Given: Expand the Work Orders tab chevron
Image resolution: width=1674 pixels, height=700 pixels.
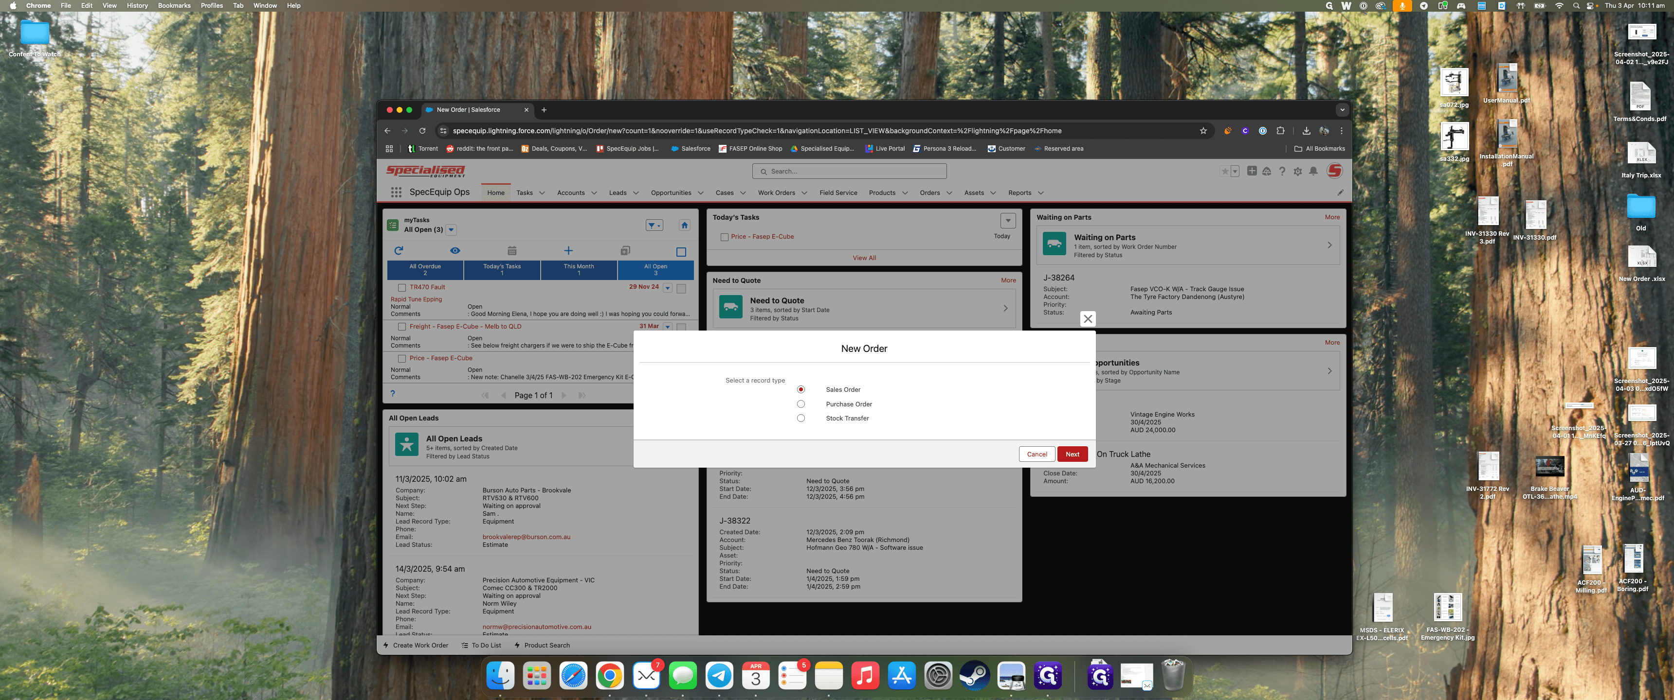Looking at the screenshot, I should tap(804, 193).
